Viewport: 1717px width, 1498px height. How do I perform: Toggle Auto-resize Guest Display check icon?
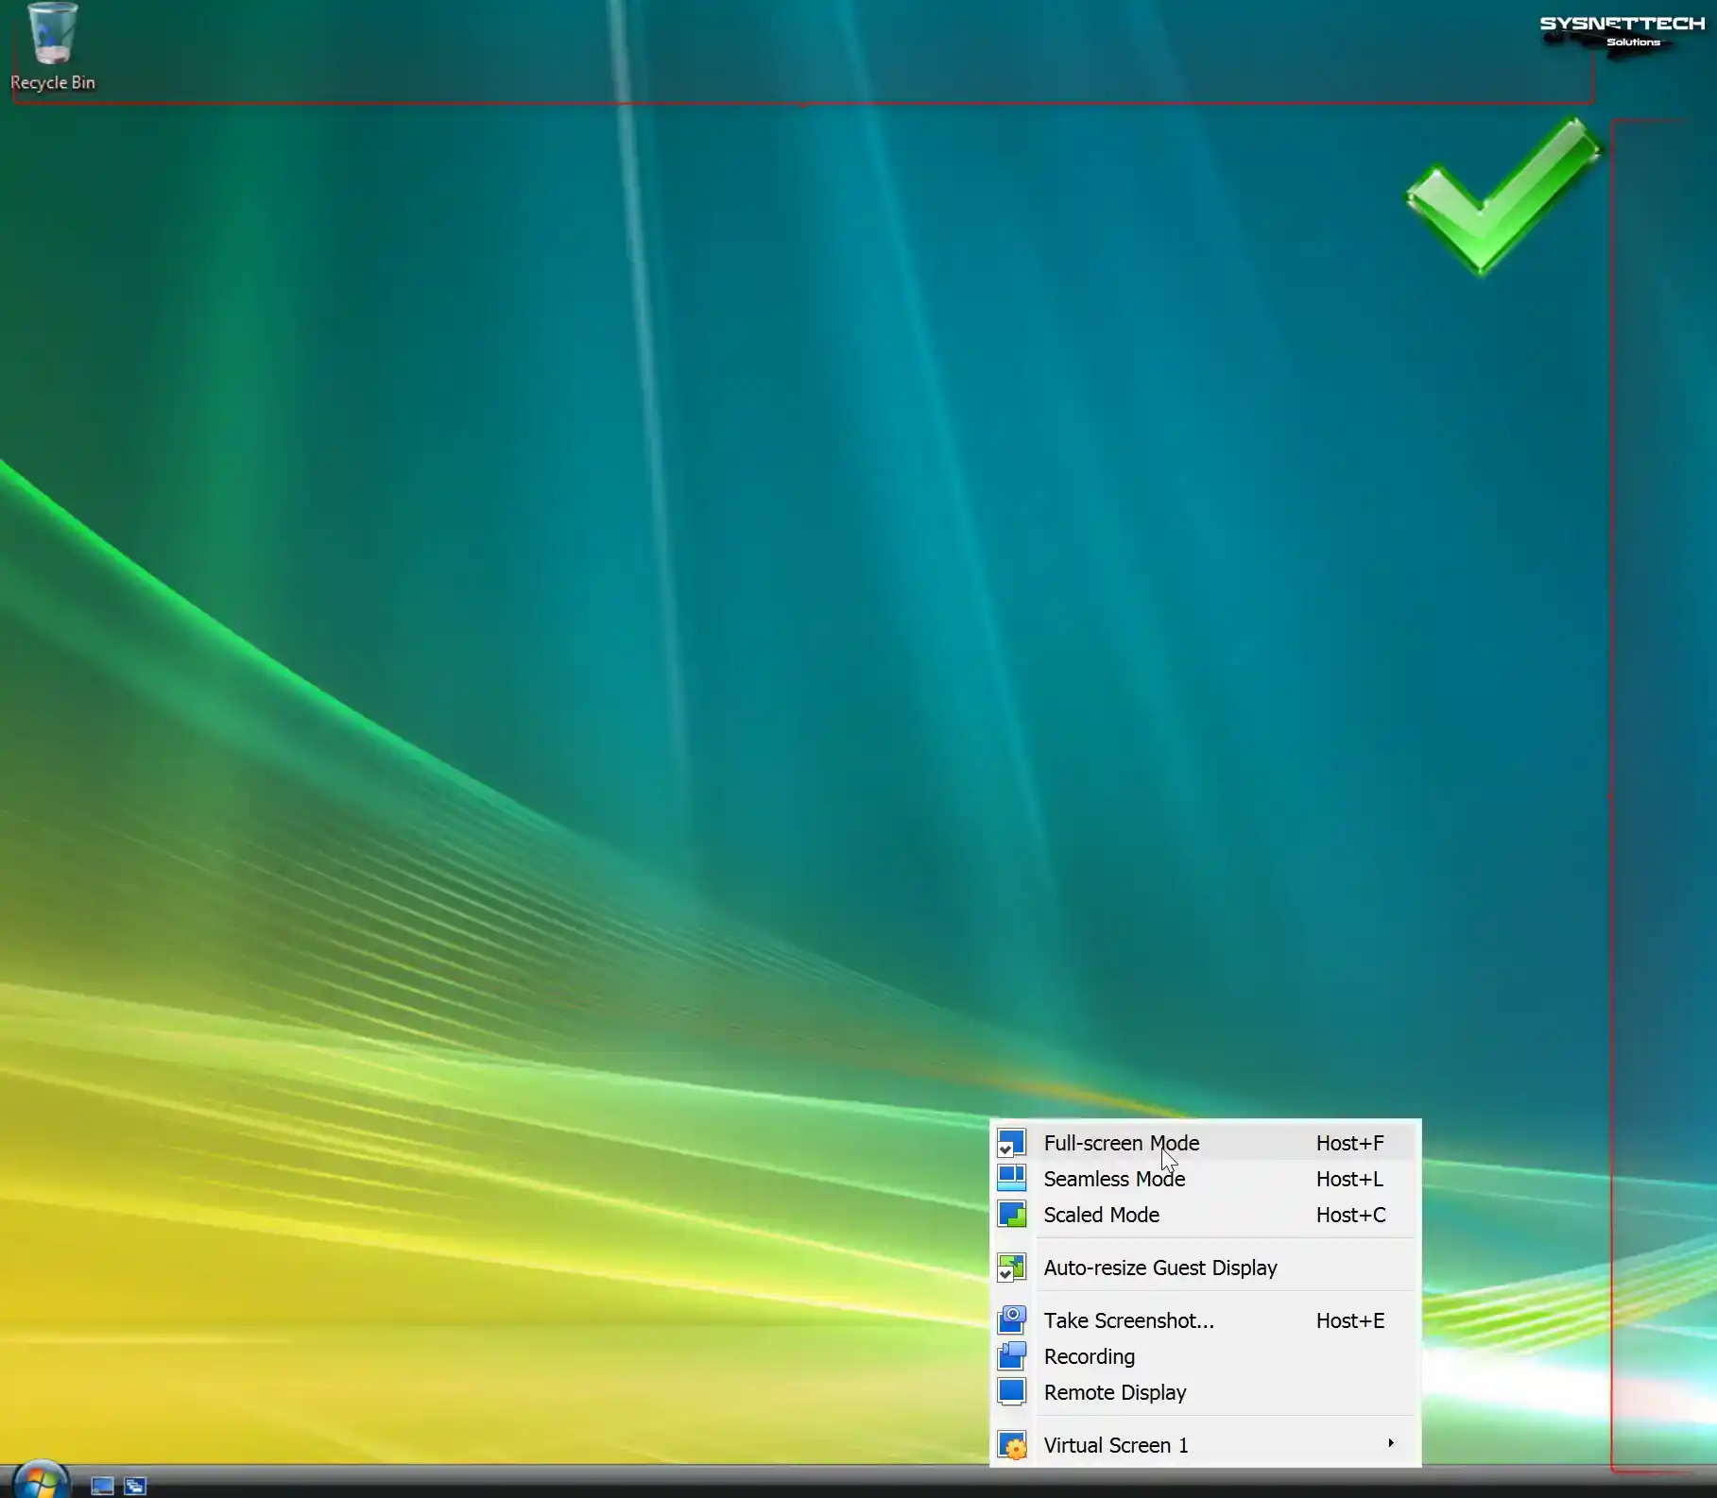(1012, 1268)
